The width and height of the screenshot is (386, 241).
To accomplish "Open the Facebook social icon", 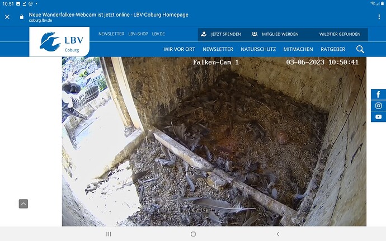I will 378,94.
